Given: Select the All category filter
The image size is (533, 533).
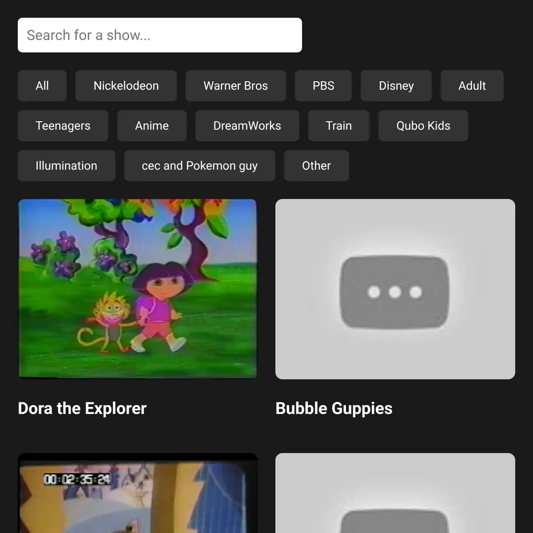Looking at the screenshot, I should (42, 86).
